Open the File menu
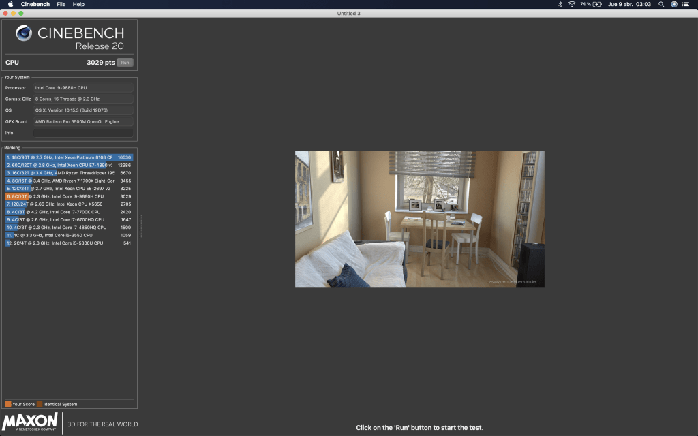Viewport: 698px width, 436px height. [61, 4]
